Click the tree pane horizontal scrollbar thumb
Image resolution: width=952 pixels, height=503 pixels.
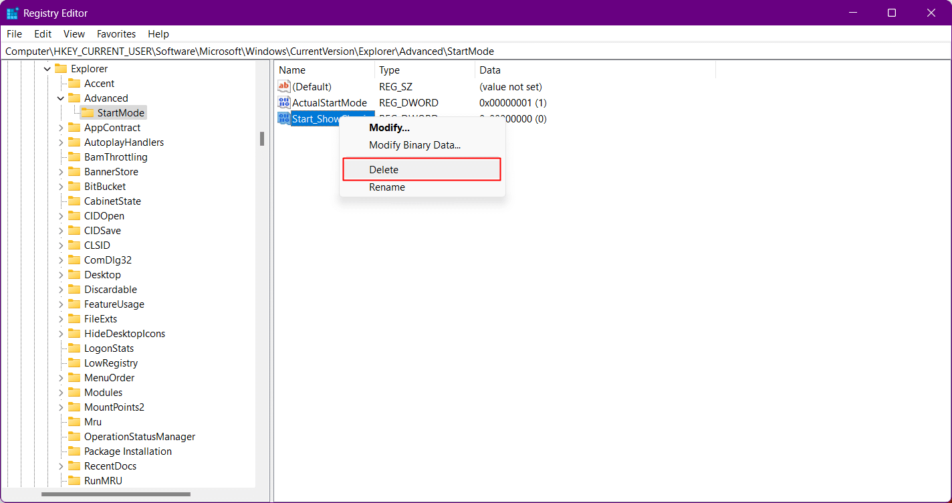pyautogui.click(x=116, y=494)
